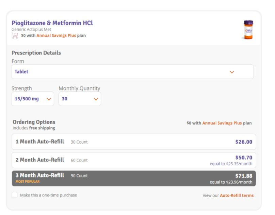Select the 3 Month Auto-Refill most popular option
275x215 pixels.
tap(134, 178)
